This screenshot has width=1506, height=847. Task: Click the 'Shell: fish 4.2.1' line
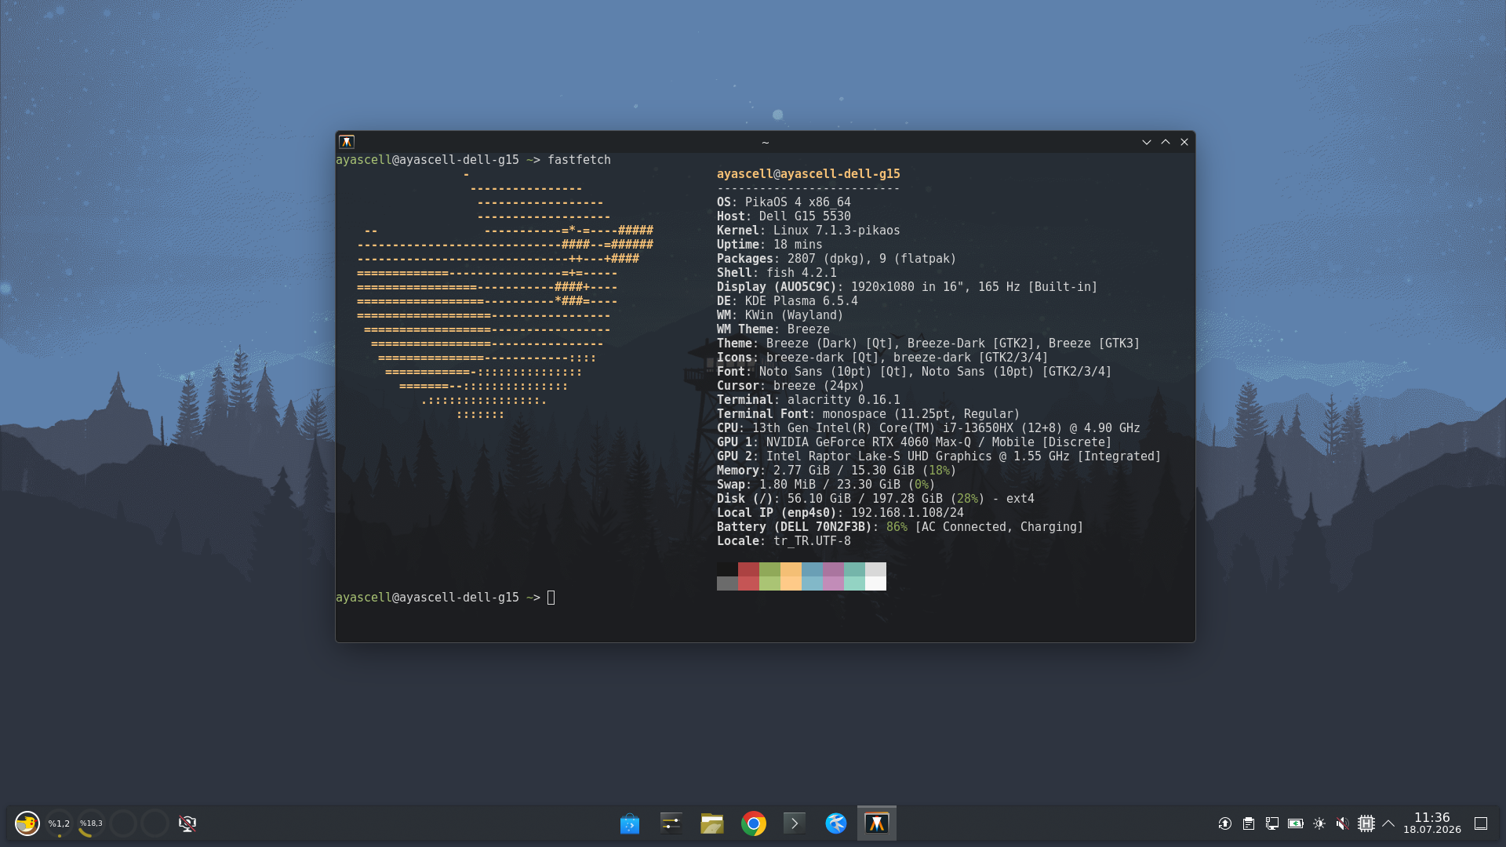tap(777, 273)
